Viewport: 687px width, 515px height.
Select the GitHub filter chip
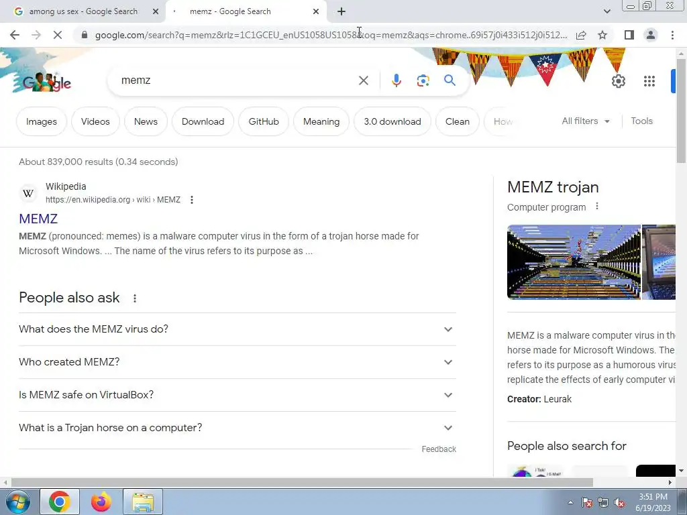(x=263, y=122)
